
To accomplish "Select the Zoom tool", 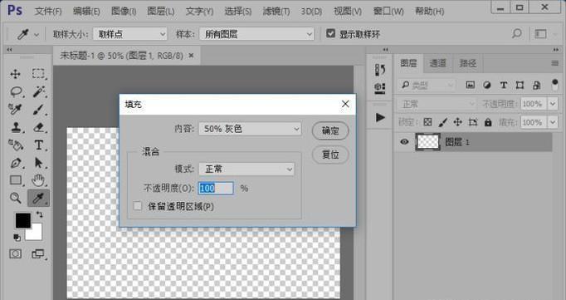I will point(15,198).
